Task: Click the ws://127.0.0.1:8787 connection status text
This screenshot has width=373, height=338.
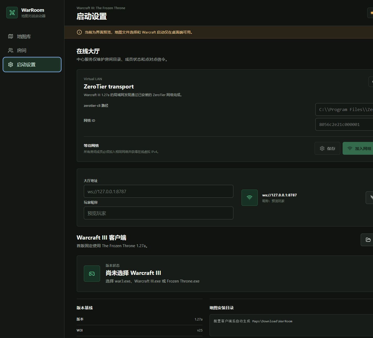Action: pos(279,195)
